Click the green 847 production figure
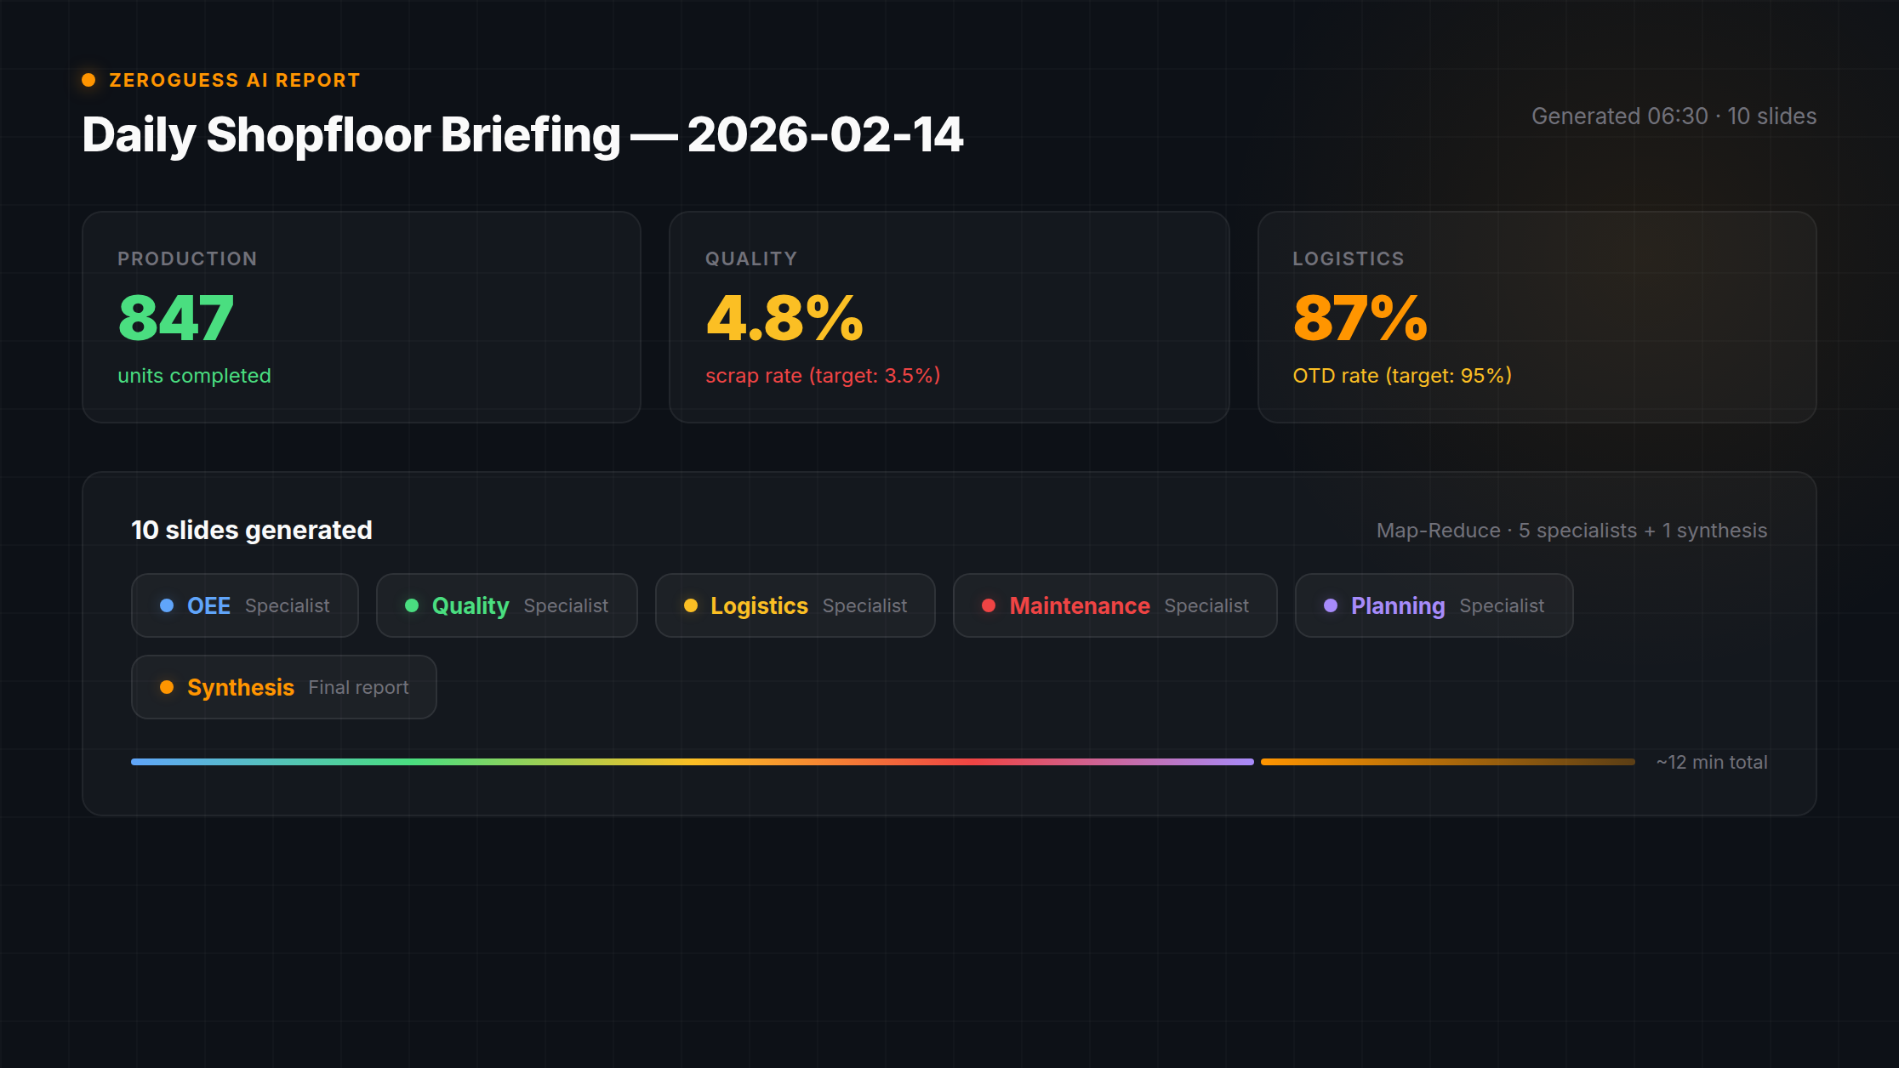The width and height of the screenshot is (1899, 1068). coord(174,318)
